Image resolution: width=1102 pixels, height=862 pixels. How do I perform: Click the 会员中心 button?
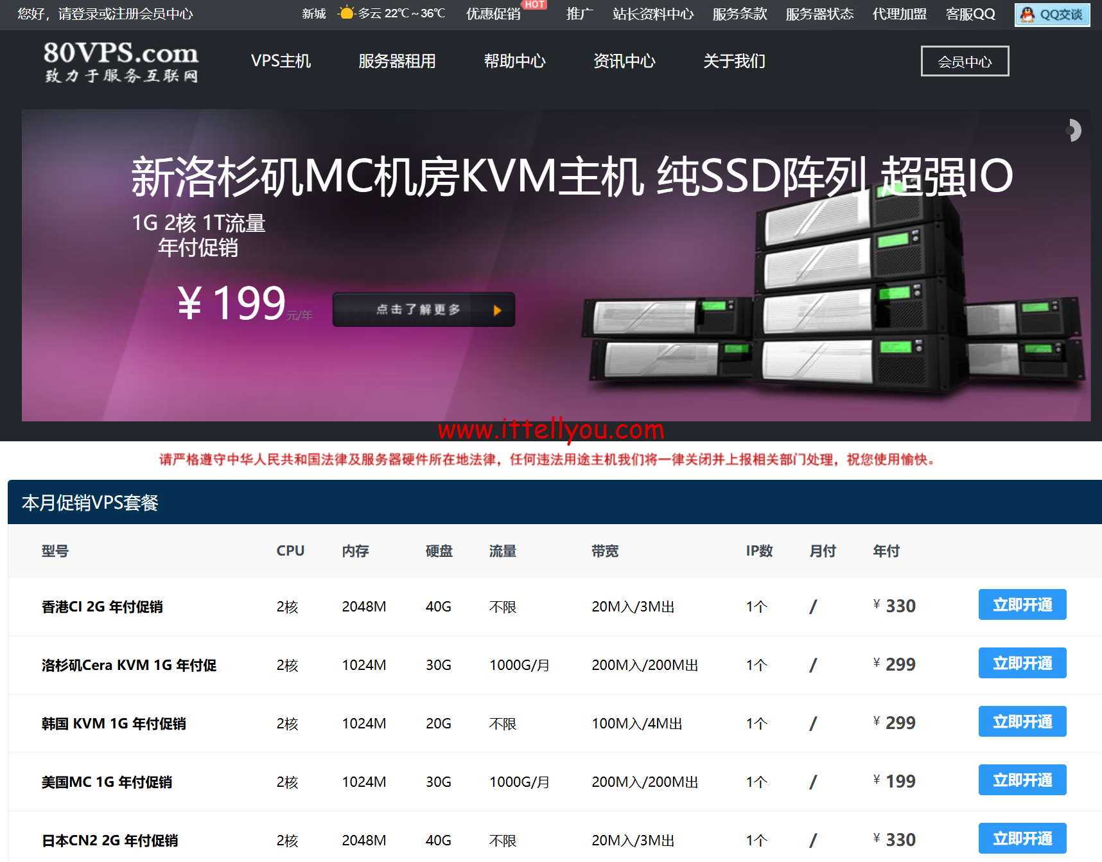point(965,61)
